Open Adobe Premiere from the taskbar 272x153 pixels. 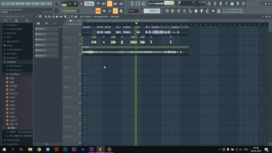point(92,149)
